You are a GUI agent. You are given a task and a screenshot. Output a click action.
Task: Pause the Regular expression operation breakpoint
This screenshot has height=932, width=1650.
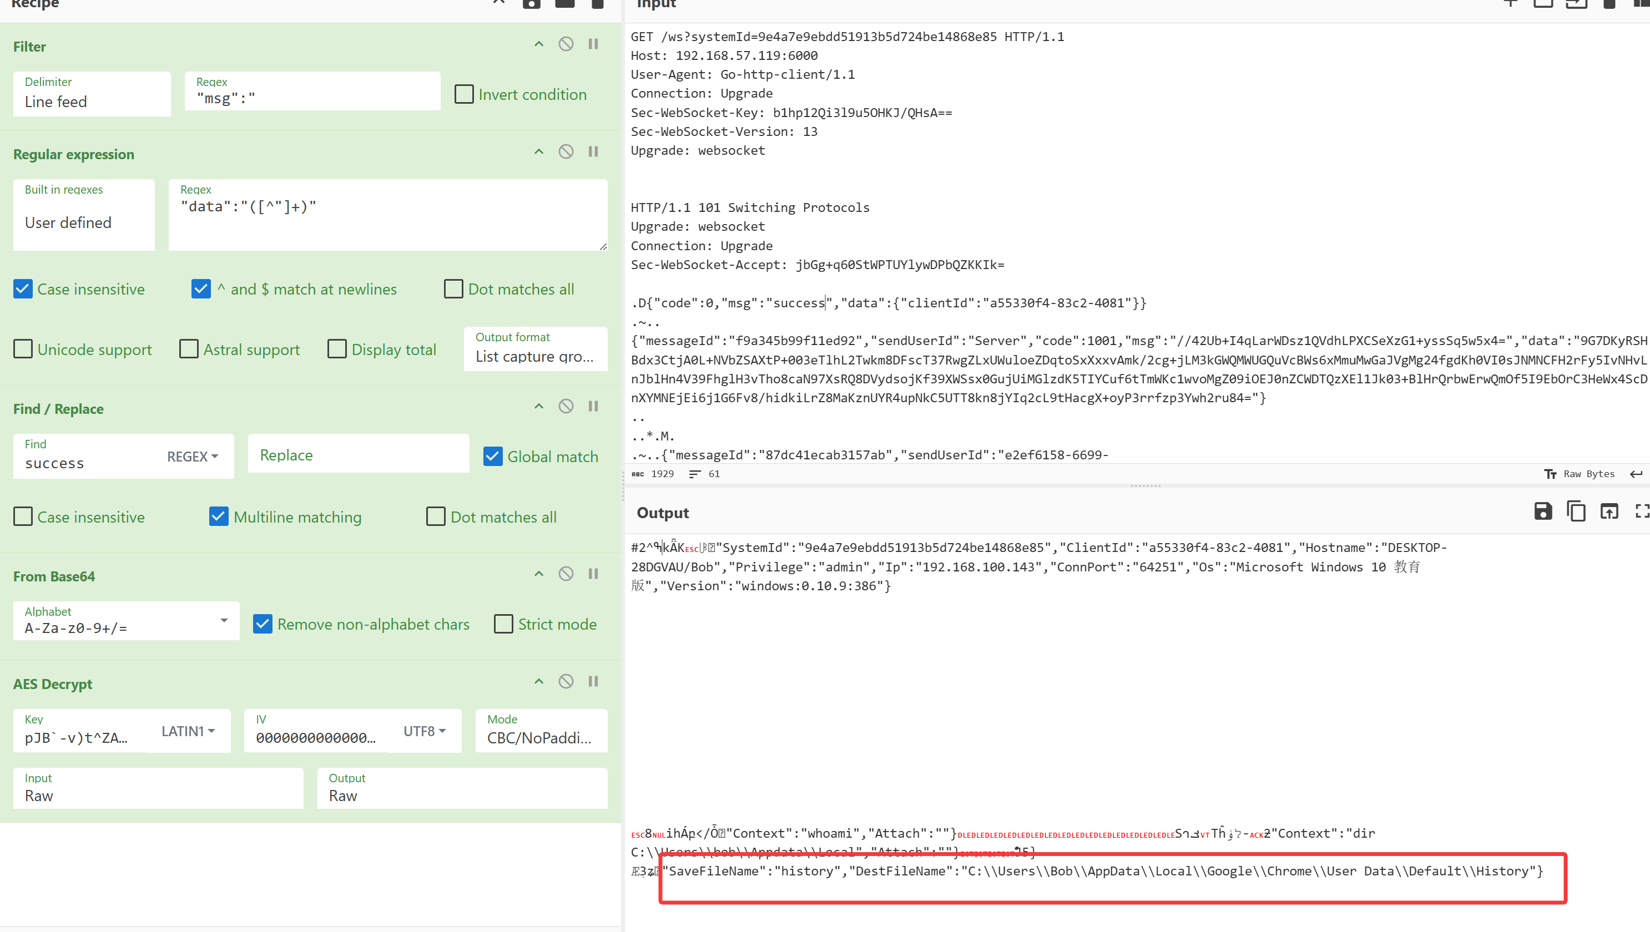(x=593, y=151)
